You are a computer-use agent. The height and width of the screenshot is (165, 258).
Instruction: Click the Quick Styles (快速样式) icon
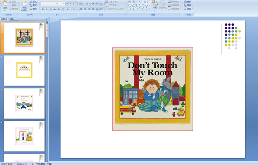tap(163, 4)
